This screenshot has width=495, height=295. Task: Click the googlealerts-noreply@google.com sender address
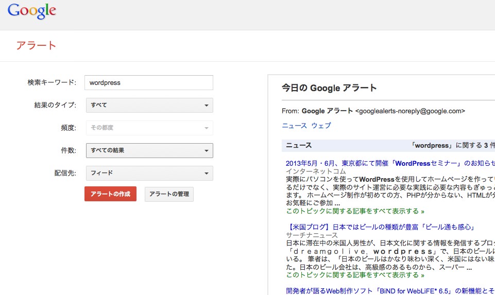[x=410, y=111]
